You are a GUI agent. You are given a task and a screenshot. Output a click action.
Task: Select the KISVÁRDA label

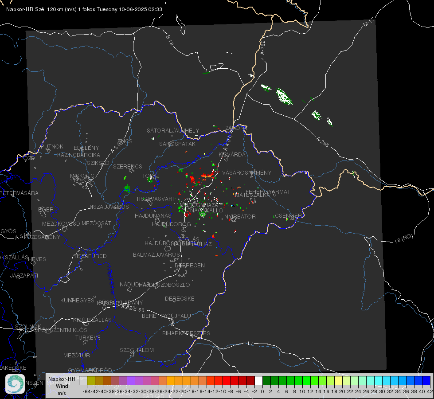pyautogui.click(x=232, y=155)
